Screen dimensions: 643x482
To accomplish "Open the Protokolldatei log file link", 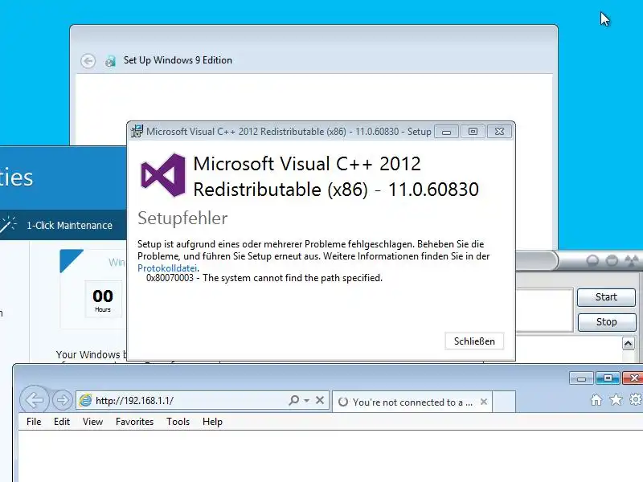I will 167,268.
